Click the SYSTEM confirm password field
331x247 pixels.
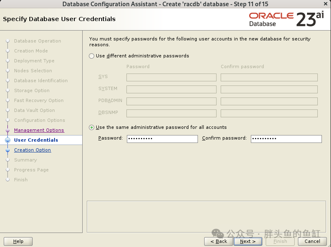tap(269, 89)
